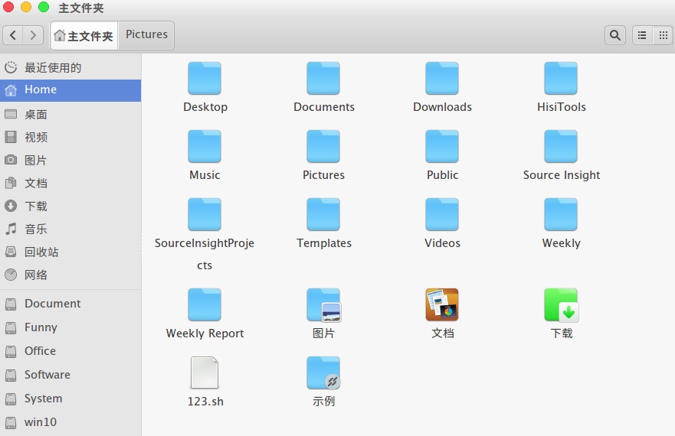The height and width of the screenshot is (436, 675).
Task: Go back with the left arrow button
Action: click(x=13, y=35)
